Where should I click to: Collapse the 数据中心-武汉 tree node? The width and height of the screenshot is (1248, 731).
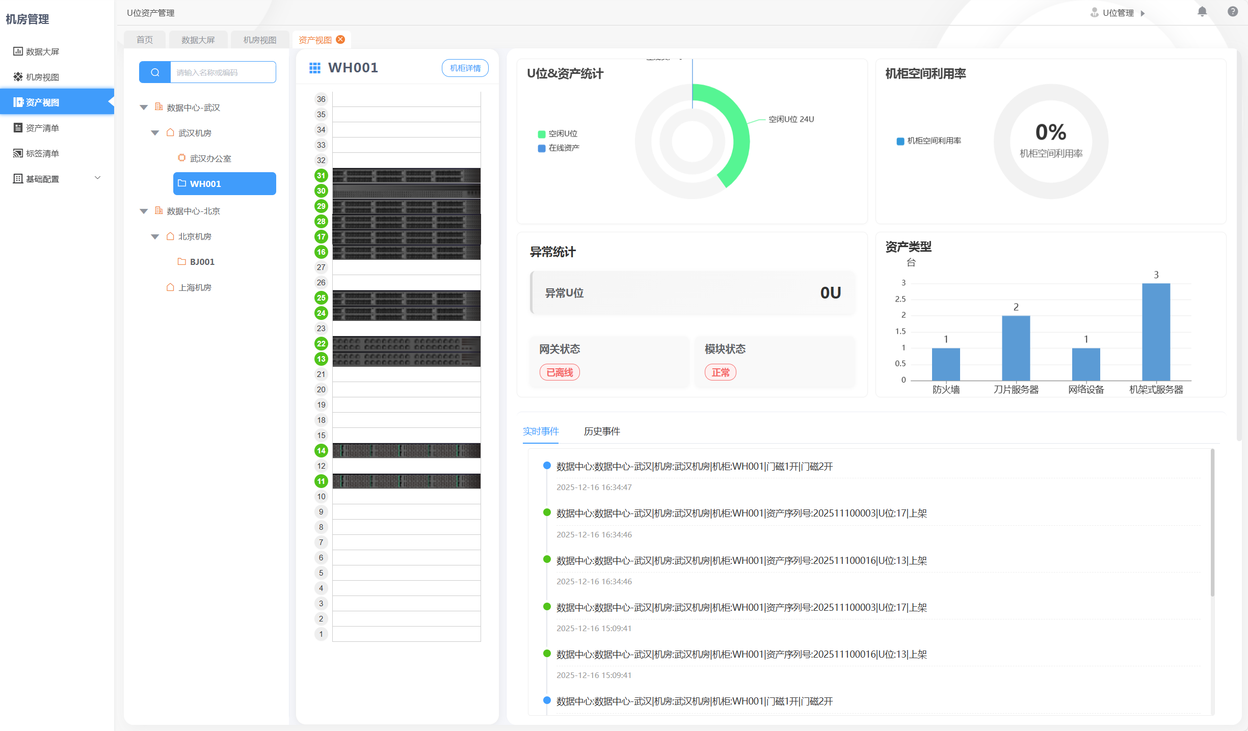pos(144,107)
